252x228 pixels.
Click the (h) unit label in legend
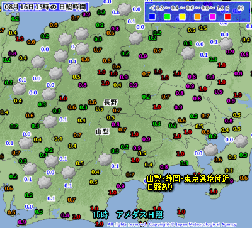point(240,8)
